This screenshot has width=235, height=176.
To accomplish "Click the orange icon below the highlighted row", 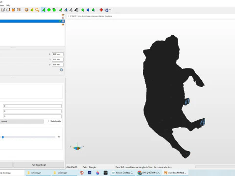I will [63, 24].
